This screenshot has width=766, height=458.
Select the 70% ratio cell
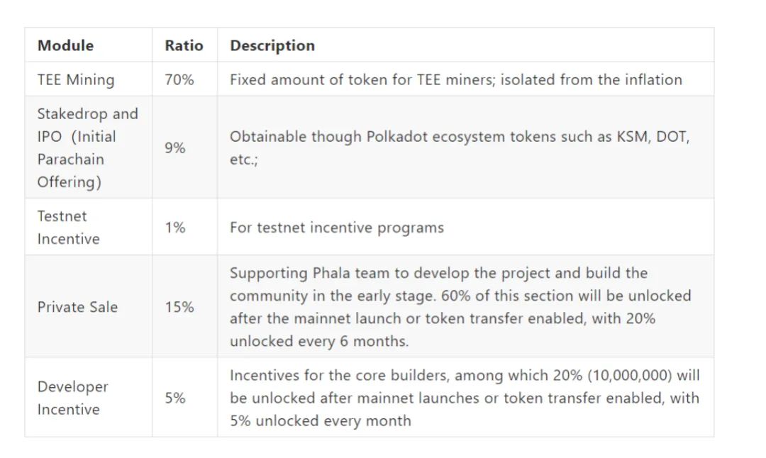(184, 79)
